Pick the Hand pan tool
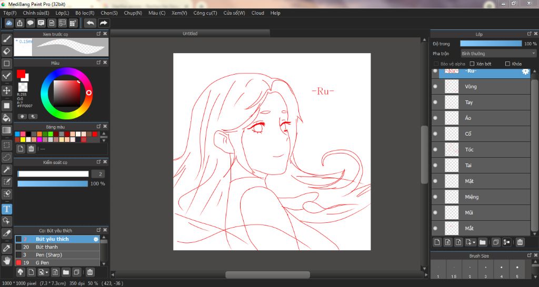 7,260
